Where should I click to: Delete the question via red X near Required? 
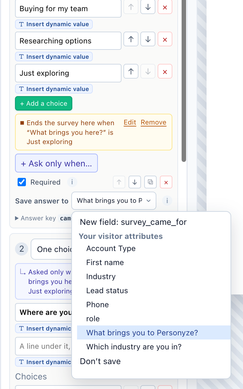166,182
